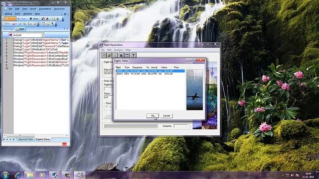Switch to the Test tab in QuickTest
The width and height of the screenshot is (319, 179).
tap(20, 29)
